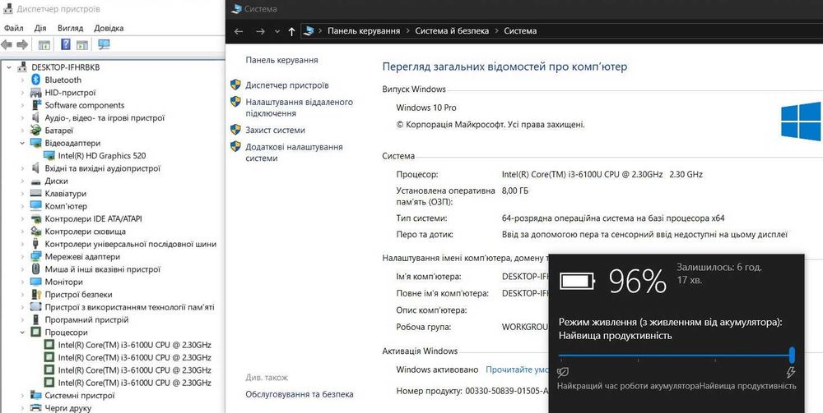Image resolution: width=823 pixels, height=413 pixels.
Task: Select Контролери IDE ATA/ATAPI item
Action: pyautogui.click(x=94, y=218)
